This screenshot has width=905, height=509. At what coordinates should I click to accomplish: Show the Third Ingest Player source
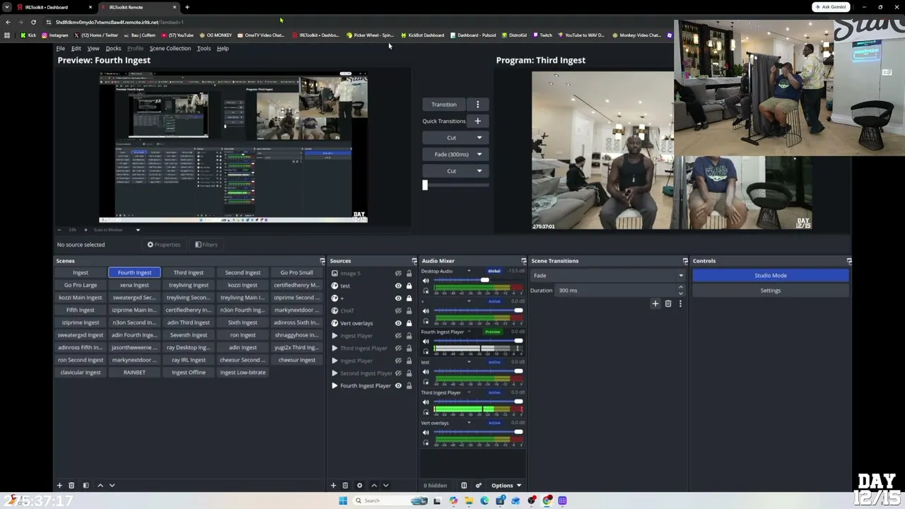click(x=398, y=349)
